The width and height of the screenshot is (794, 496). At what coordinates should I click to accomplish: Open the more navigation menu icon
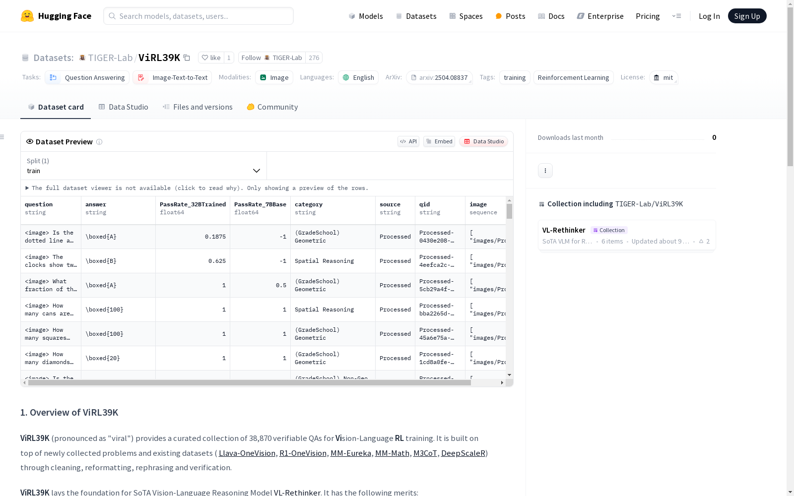(676, 16)
